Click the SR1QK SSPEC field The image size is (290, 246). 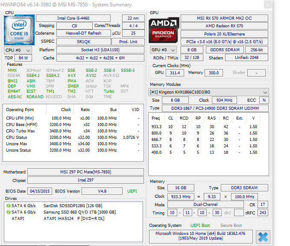[84, 42]
